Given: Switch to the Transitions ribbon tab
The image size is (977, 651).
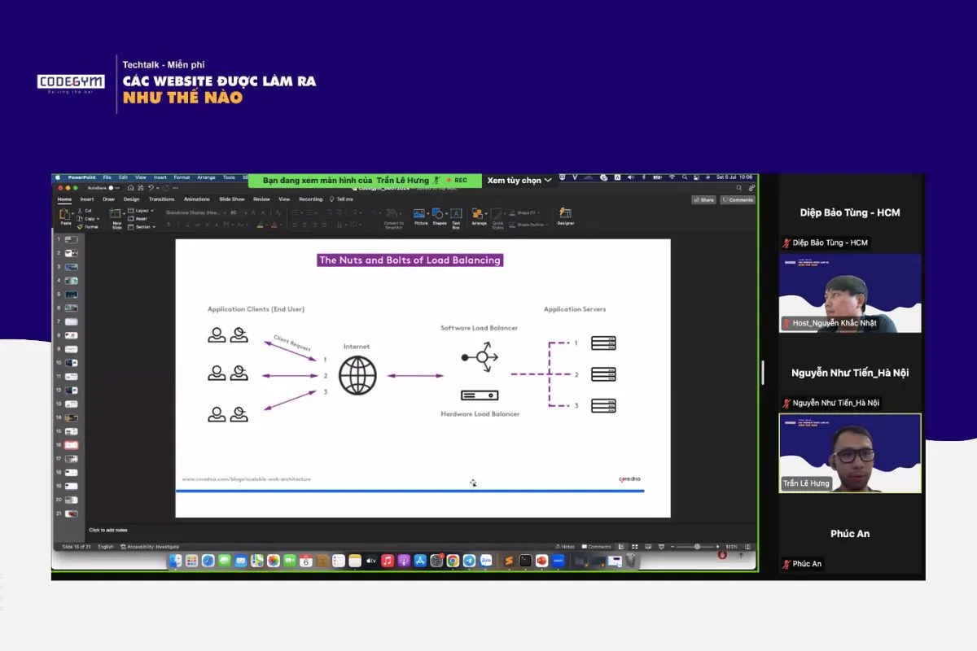Looking at the screenshot, I should (x=163, y=199).
